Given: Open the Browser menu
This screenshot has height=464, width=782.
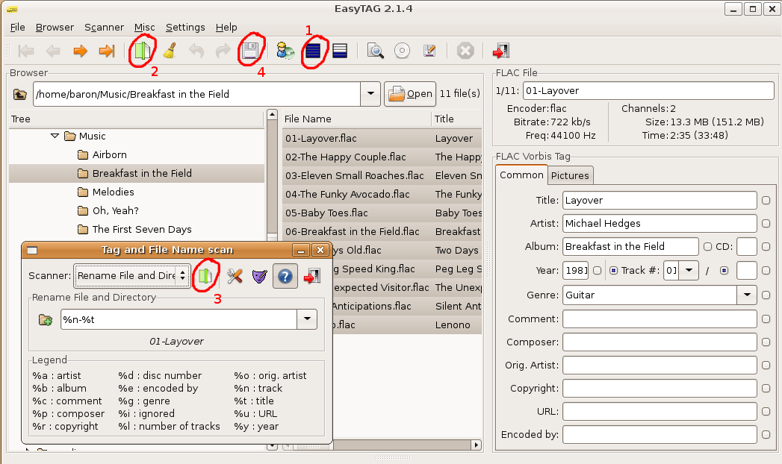Looking at the screenshot, I should 55,28.
